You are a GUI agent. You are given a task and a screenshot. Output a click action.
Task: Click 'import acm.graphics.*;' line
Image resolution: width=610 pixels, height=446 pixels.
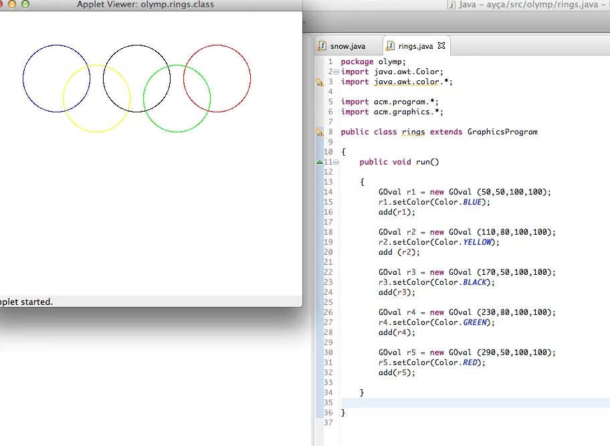coord(392,112)
